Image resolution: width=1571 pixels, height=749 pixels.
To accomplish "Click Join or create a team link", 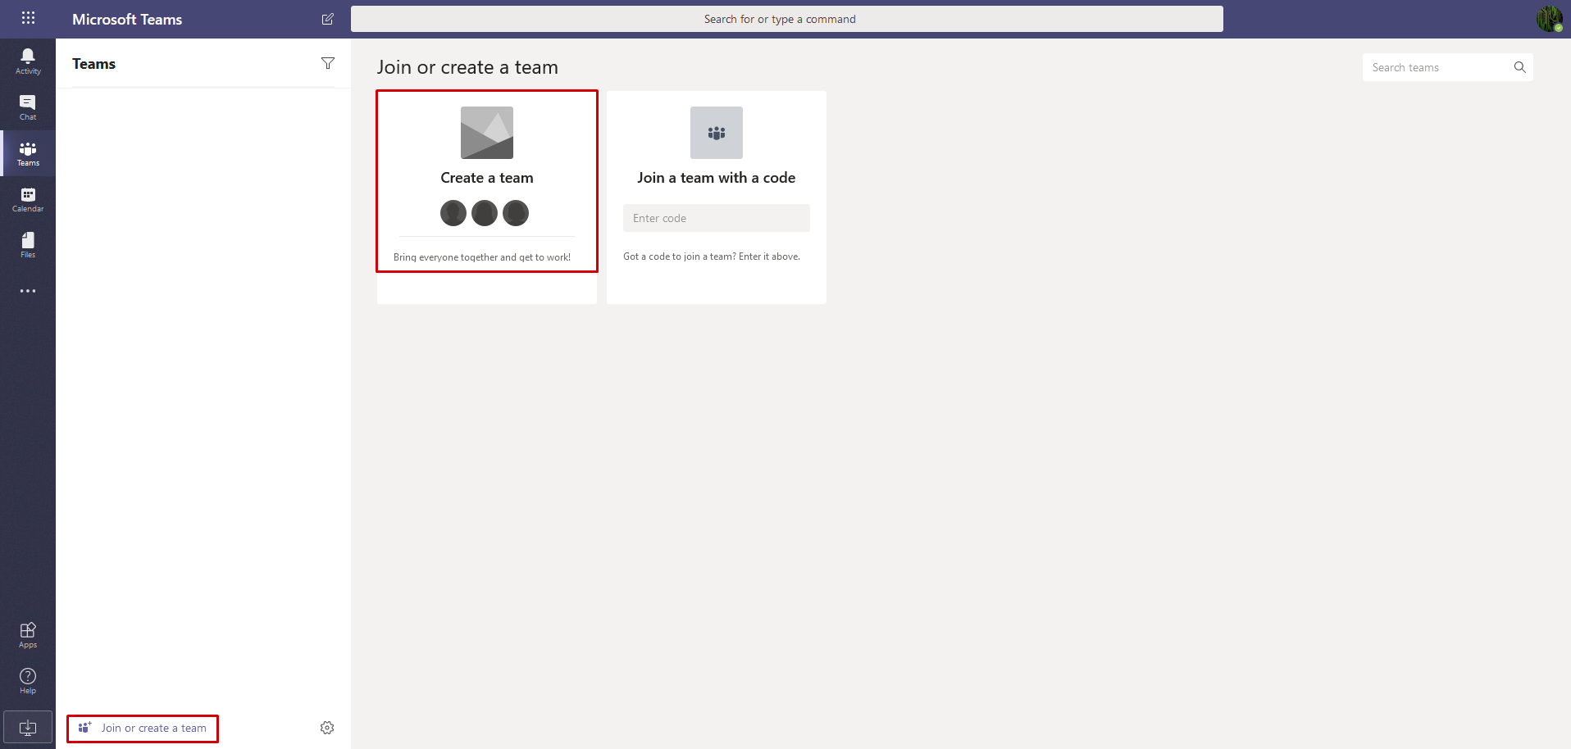I will click(143, 729).
